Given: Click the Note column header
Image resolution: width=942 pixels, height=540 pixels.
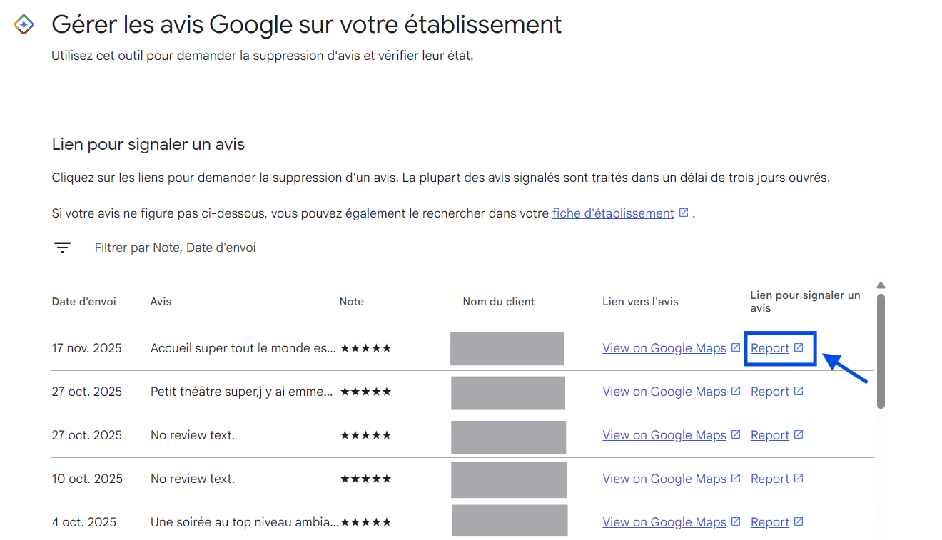Looking at the screenshot, I should click(x=351, y=301).
